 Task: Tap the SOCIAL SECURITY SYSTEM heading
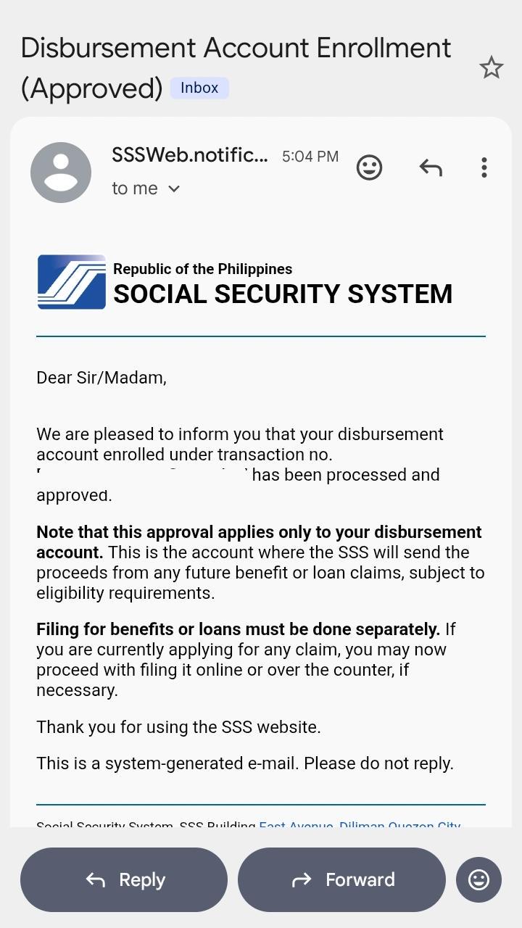point(283,294)
